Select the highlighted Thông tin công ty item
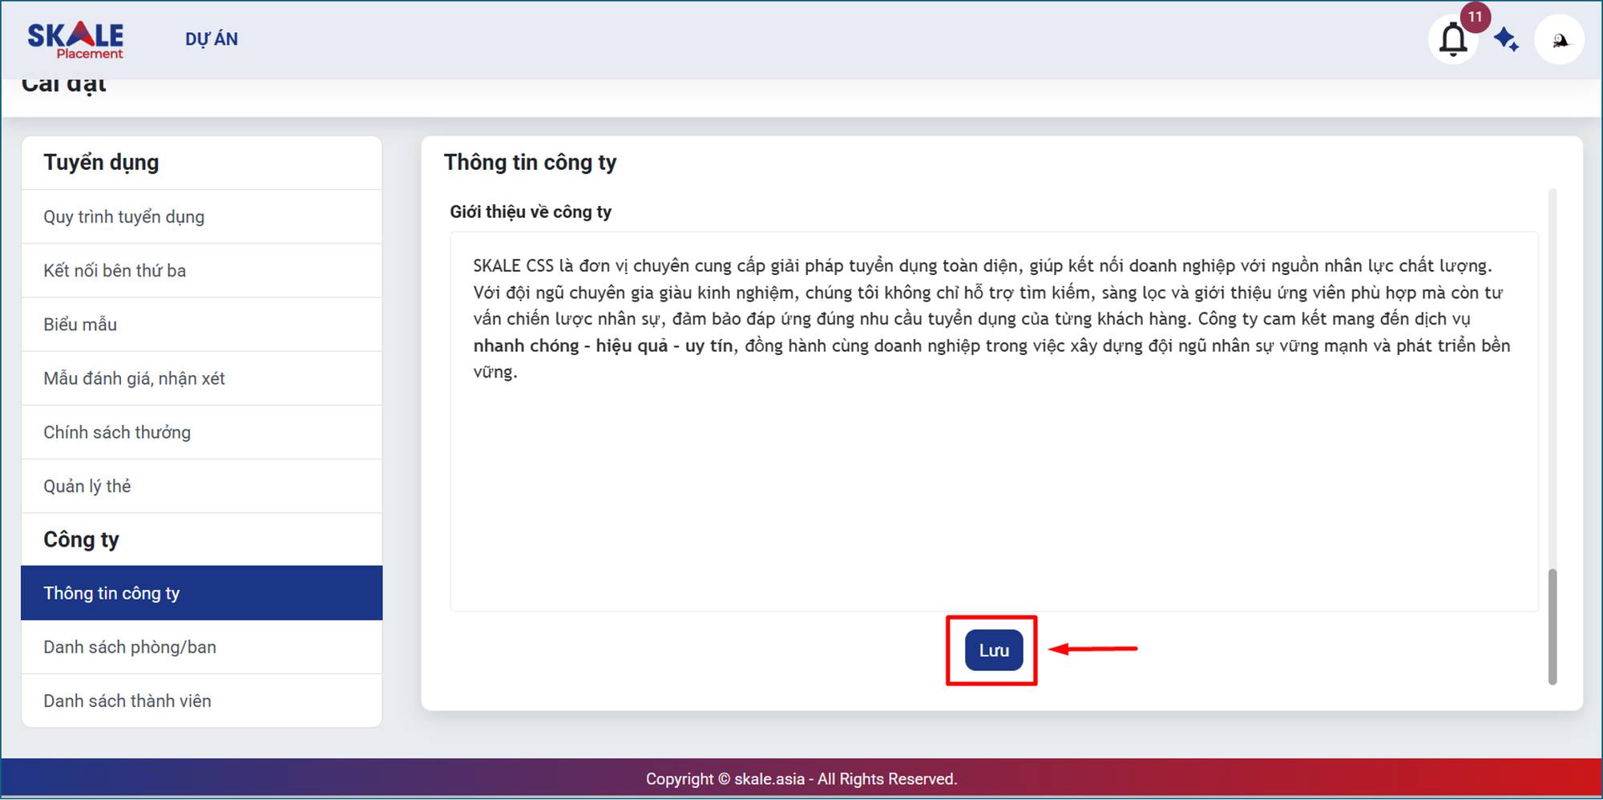Viewport: 1603px width, 800px height. pyautogui.click(x=111, y=593)
